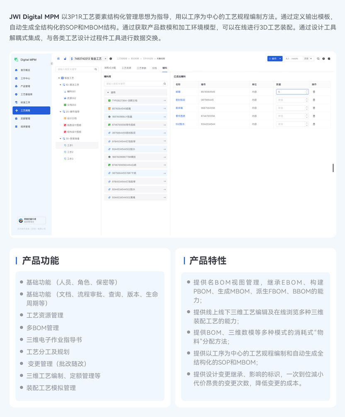
Task: Open the blue 操作 dropdown button
Action: [x=275, y=58]
